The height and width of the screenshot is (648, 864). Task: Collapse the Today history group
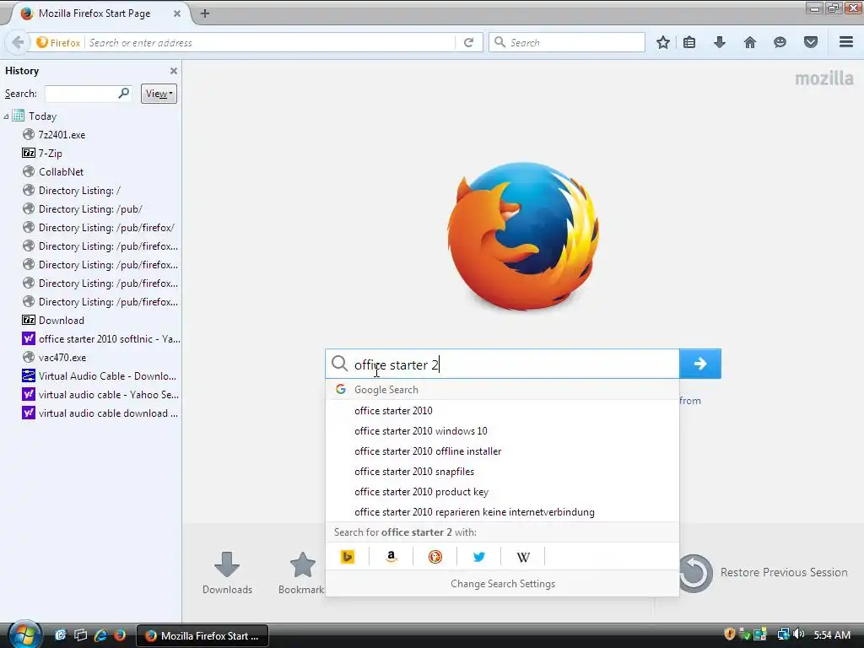click(x=6, y=116)
